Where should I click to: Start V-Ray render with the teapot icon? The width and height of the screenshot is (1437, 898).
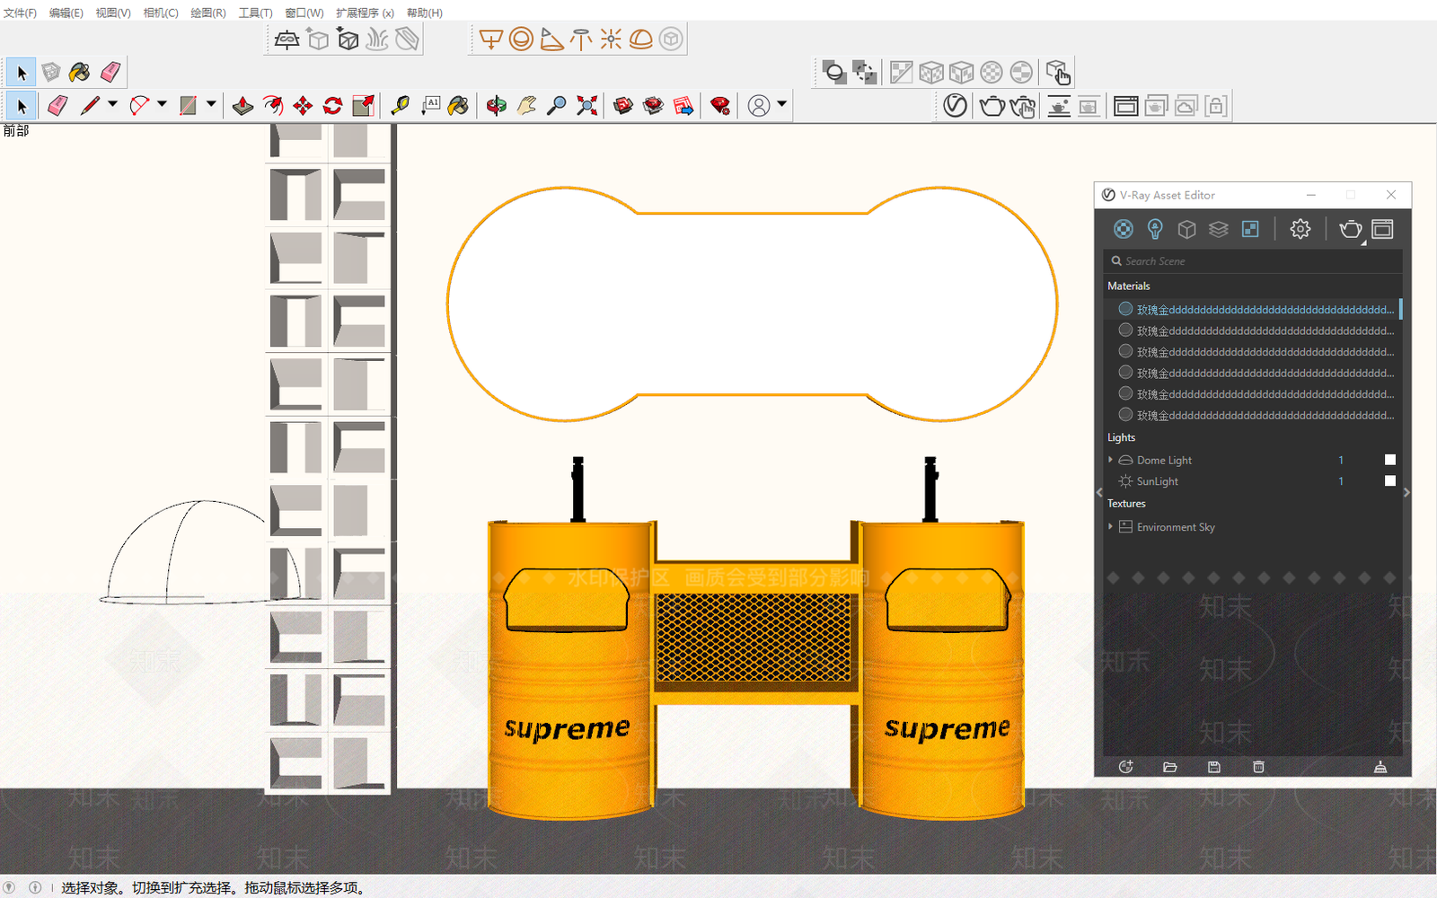(x=992, y=106)
